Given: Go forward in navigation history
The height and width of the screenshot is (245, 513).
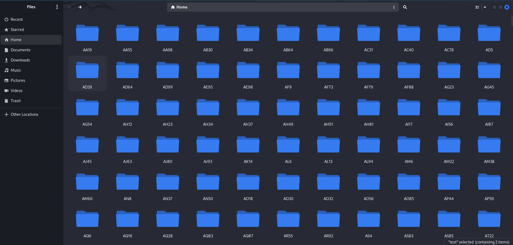Looking at the screenshot, I should pos(80,7).
